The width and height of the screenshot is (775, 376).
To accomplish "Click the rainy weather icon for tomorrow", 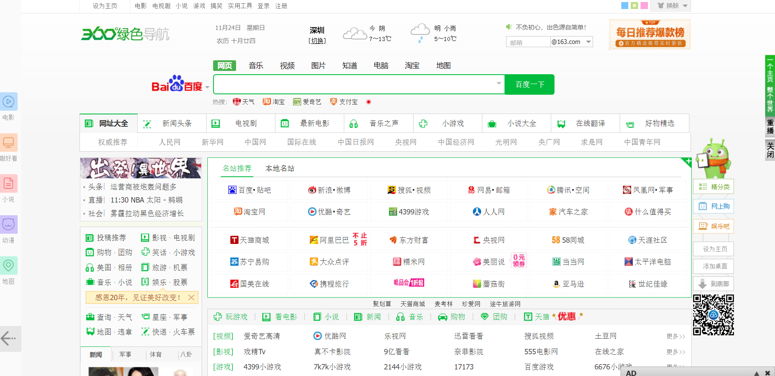I will 420,33.
